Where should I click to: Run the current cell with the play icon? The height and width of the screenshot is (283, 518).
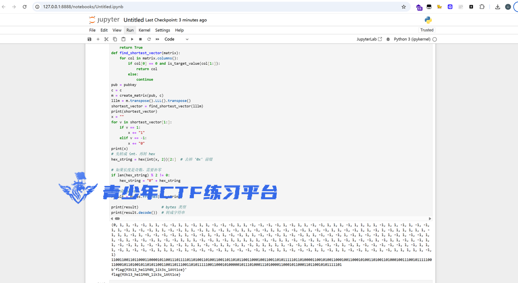point(132,39)
